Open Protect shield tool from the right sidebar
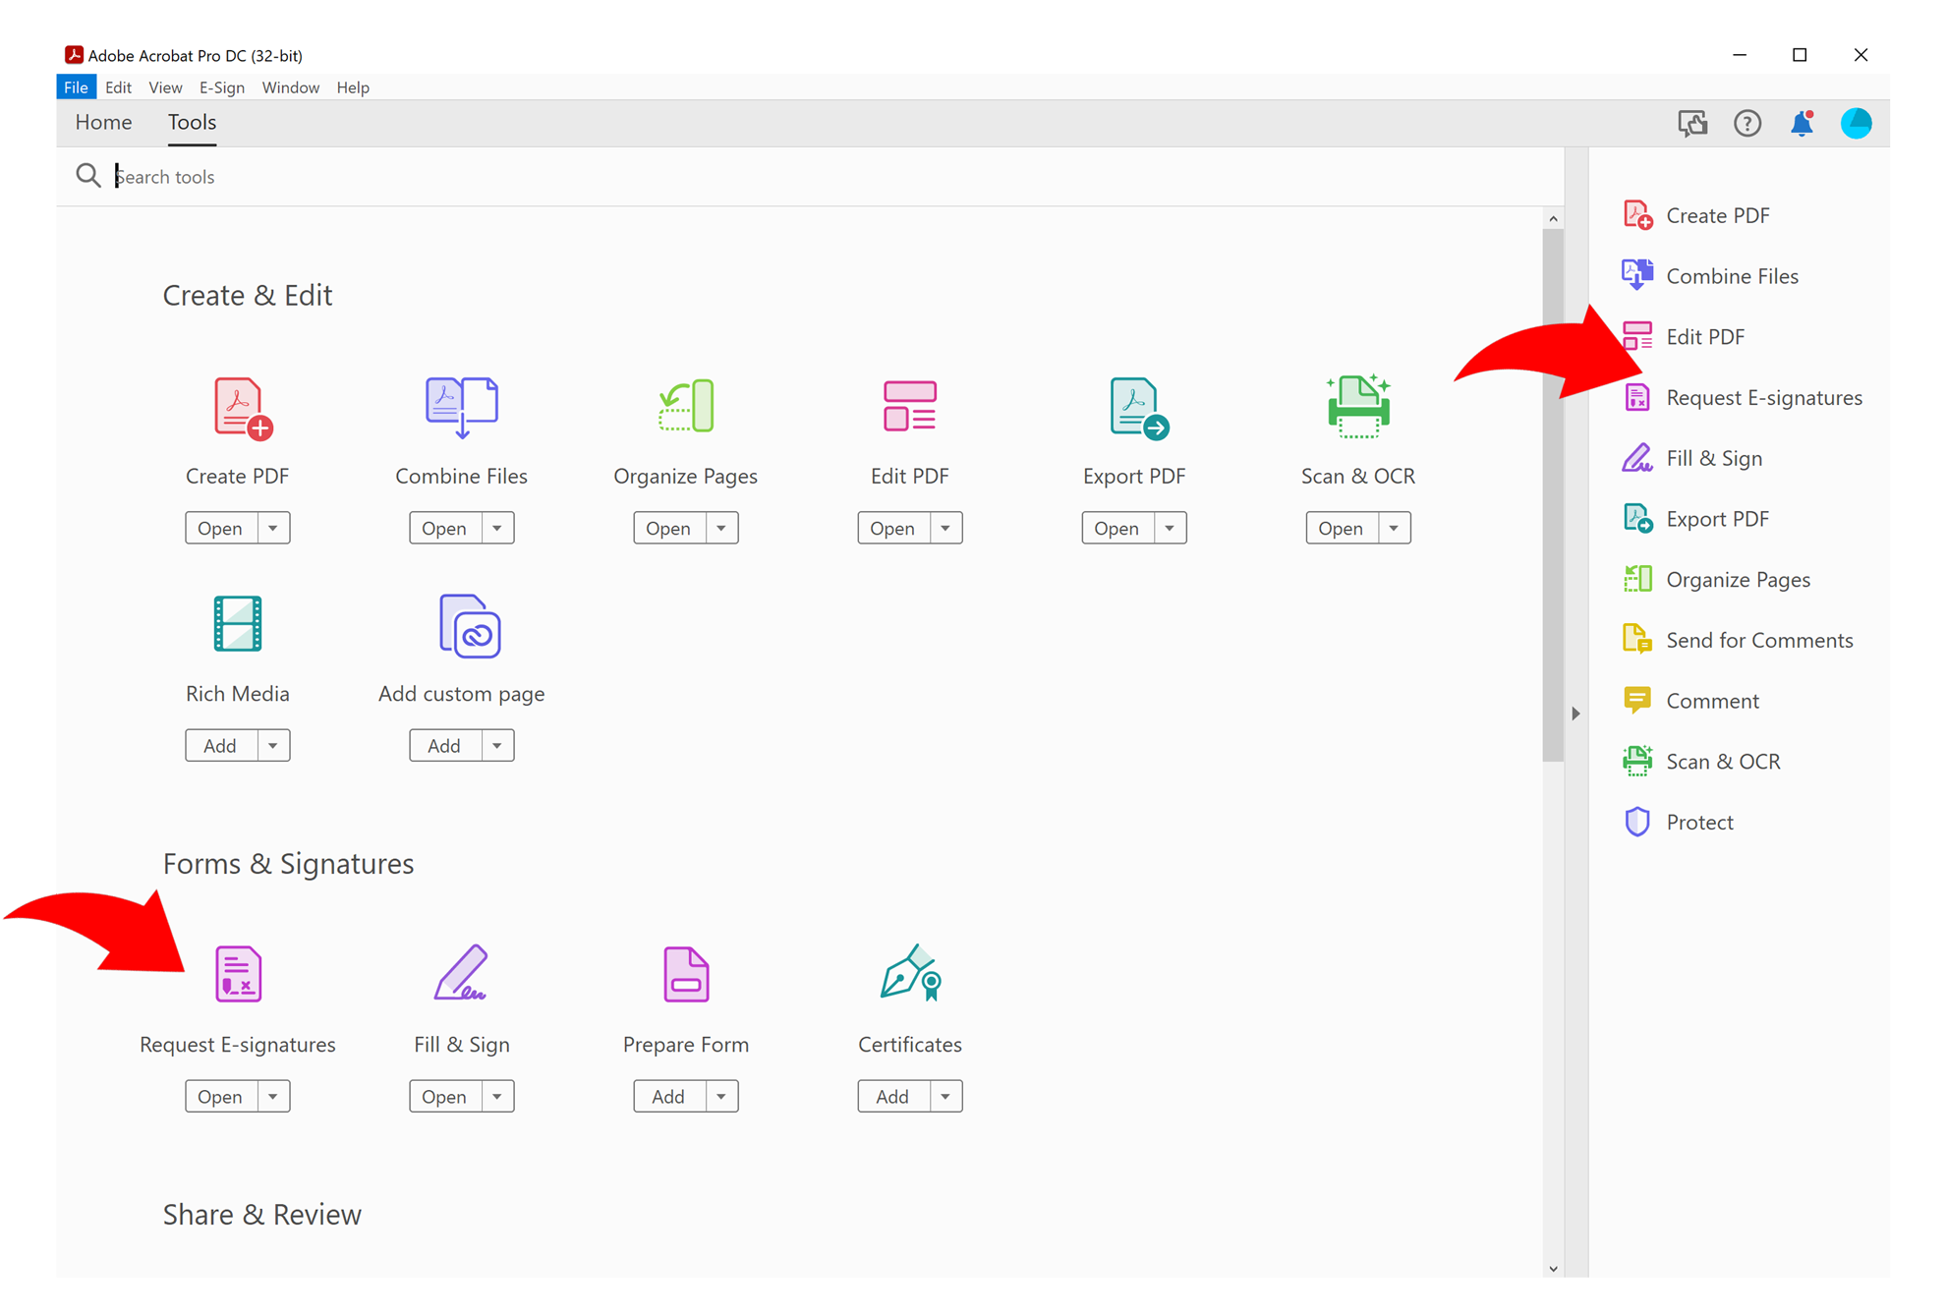Viewport: 1946px width, 1315px height. [x=1679, y=823]
